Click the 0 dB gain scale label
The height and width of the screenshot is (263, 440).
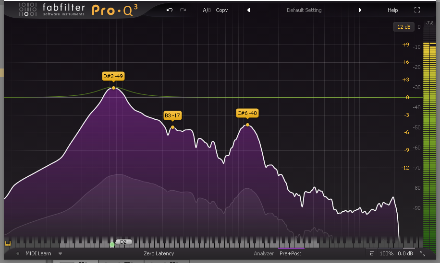pyautogui.click(x=407, y=97)
